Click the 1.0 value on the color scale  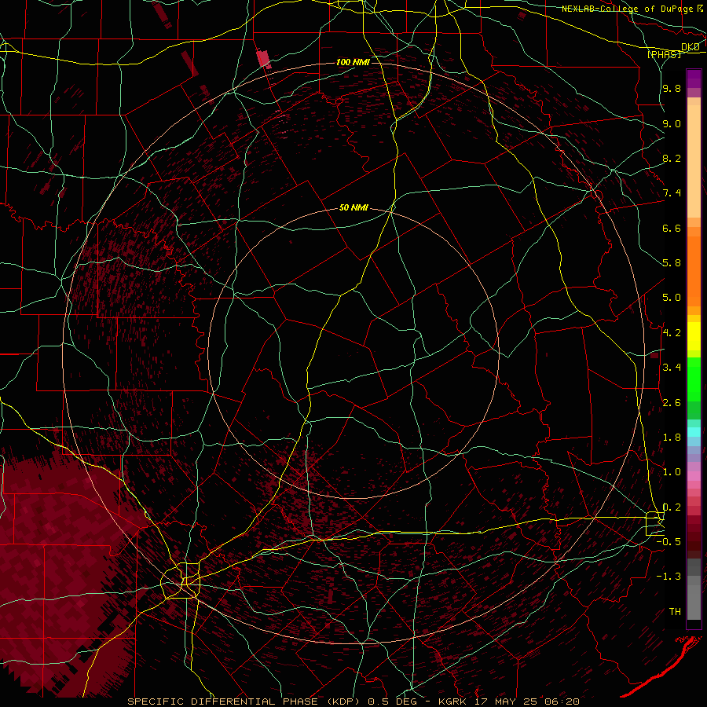coord(672,472)
